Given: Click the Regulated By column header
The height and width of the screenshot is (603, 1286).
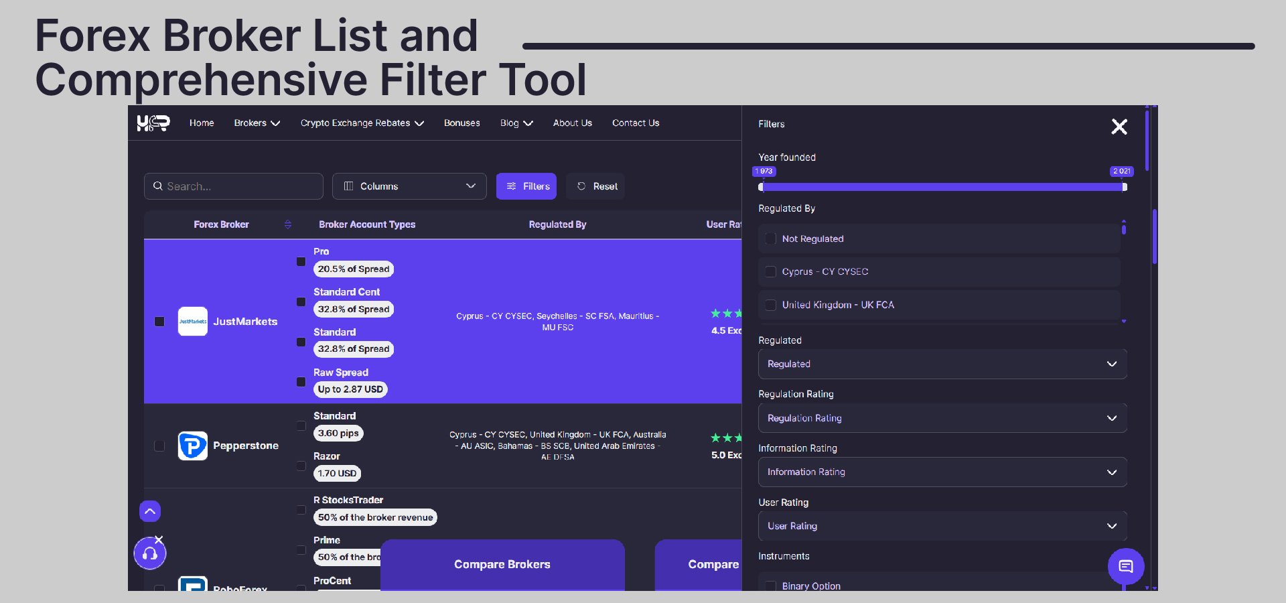Looking at the screenshot, I should pos(557,224).
